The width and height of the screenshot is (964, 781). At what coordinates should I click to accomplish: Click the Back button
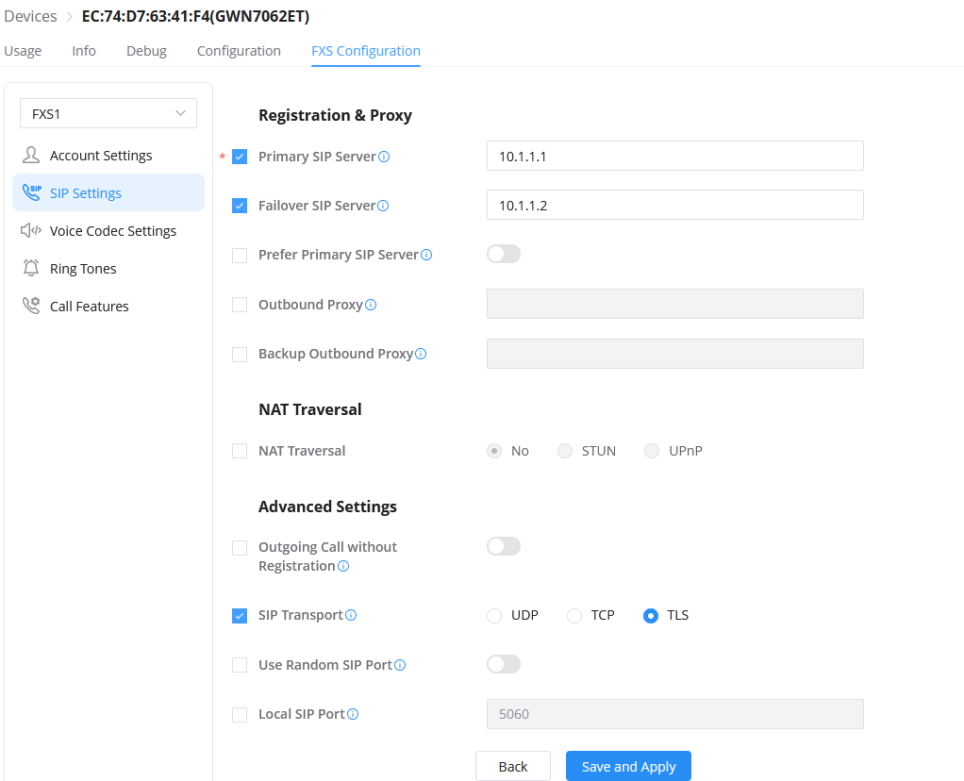(x=513, y=766)
